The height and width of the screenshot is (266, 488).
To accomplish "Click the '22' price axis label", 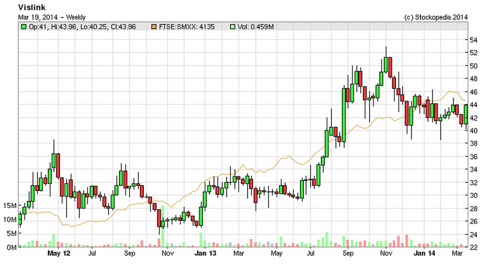I will (x=473, y=247).
